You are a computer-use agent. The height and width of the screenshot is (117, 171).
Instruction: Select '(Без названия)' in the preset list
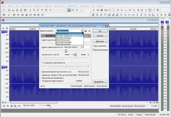point(70,33)
